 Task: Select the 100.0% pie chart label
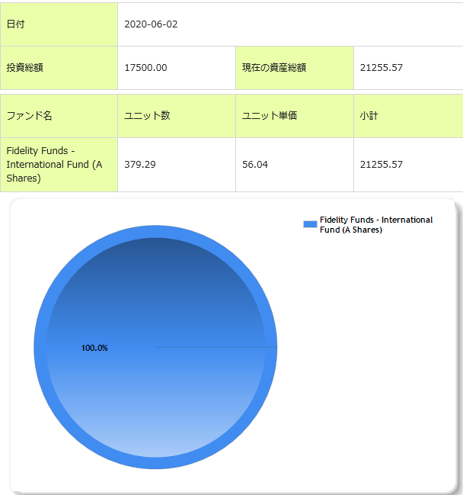coord(94,348)
